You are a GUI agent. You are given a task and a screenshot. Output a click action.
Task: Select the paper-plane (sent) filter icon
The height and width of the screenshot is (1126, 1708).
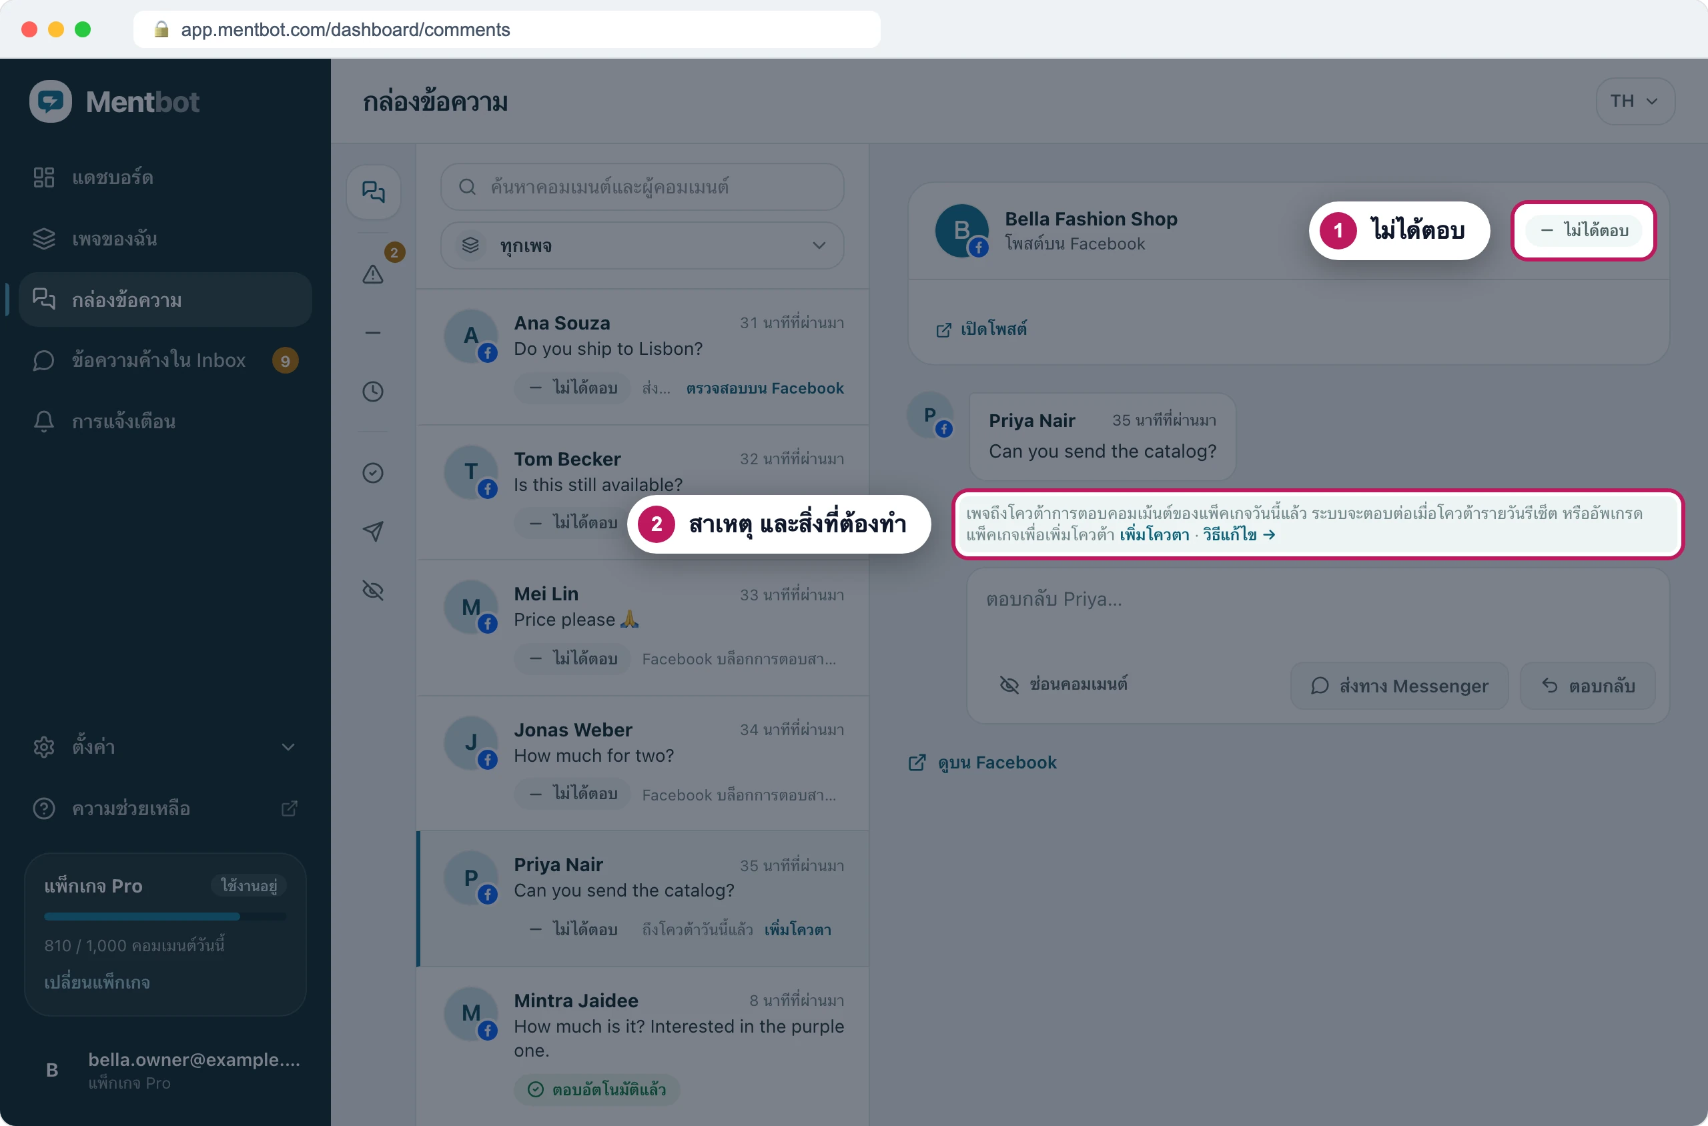pos(373,532)
